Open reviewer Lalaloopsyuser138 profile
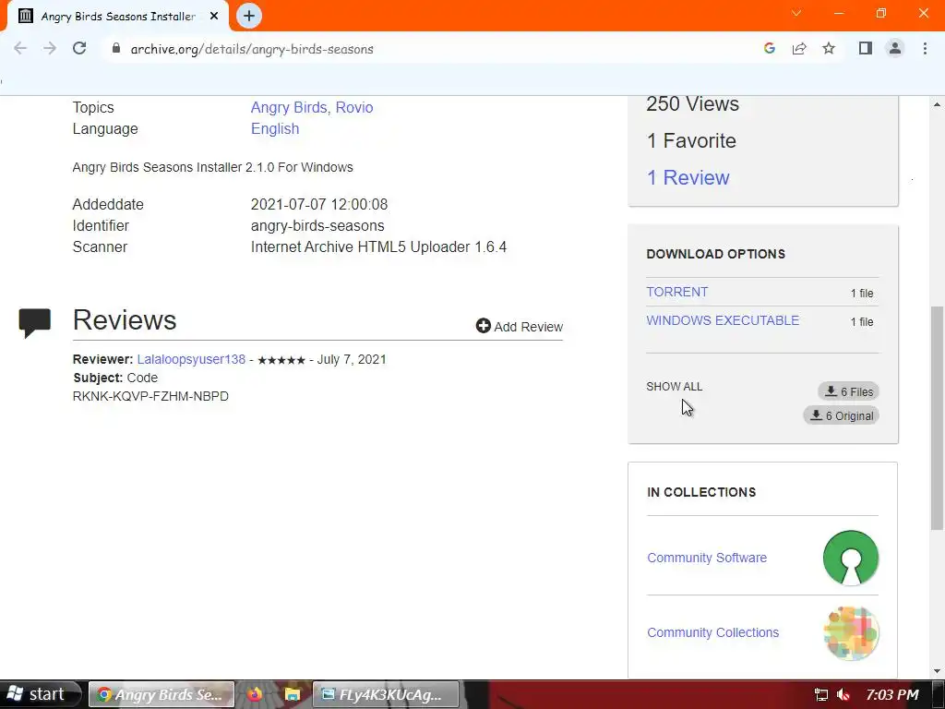Image resolution: width=945 pixels, height=709 pixels. pyautogui.click(x=191, y=359)
